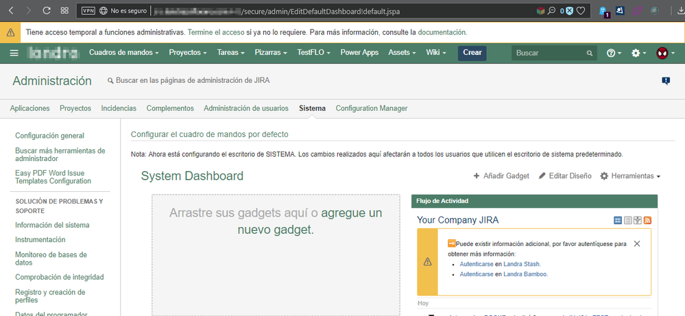The image size is (685, 316).
Task: Switch to the Complementos admin tab
Action: 170,108
